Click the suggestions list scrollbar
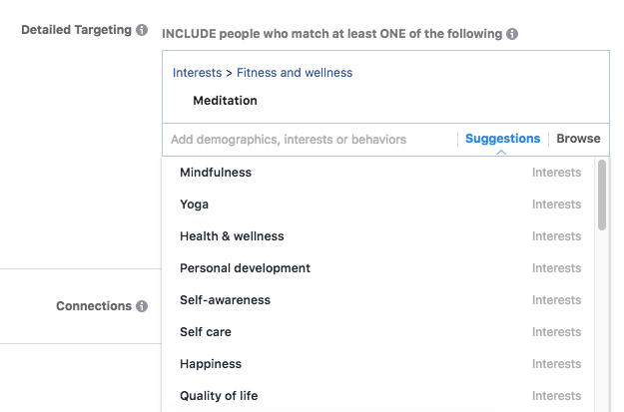Screen dimensions: 624x412 pyautogui.click(x=602, y=196)
